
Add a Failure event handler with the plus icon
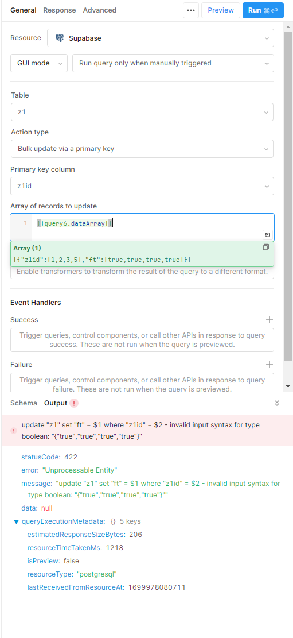click(269, 365)
